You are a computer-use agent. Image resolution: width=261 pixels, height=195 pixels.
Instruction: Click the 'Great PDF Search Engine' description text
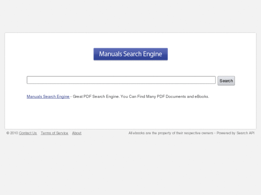141,96
